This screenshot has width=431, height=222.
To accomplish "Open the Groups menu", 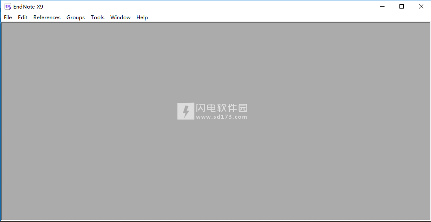I will coord(75,18).
